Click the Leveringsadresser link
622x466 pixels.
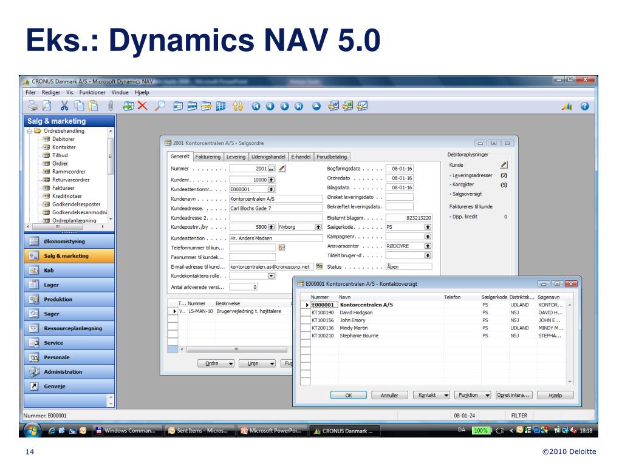coord(472,175)
